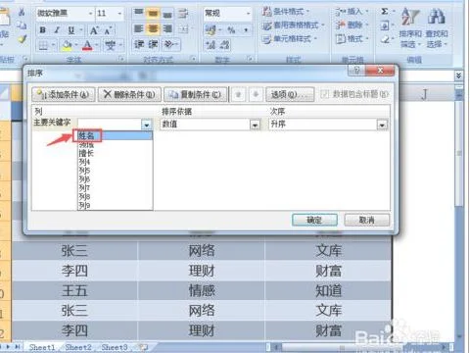Click the Cut scissors icon
The image size is (470, 353).
pyautogui.click(x=22, y=13)
